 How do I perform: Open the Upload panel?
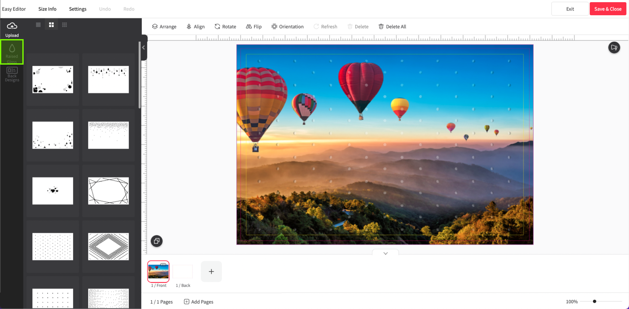(x=12, y=30)
